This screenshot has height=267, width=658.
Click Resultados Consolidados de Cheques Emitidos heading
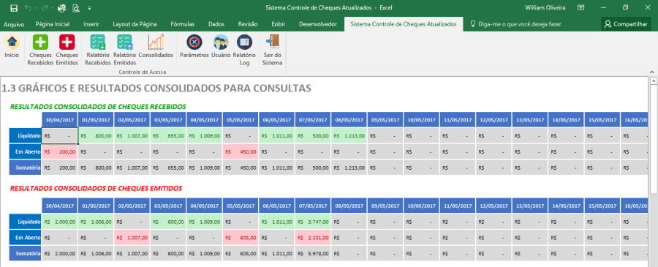click(96, 188)
